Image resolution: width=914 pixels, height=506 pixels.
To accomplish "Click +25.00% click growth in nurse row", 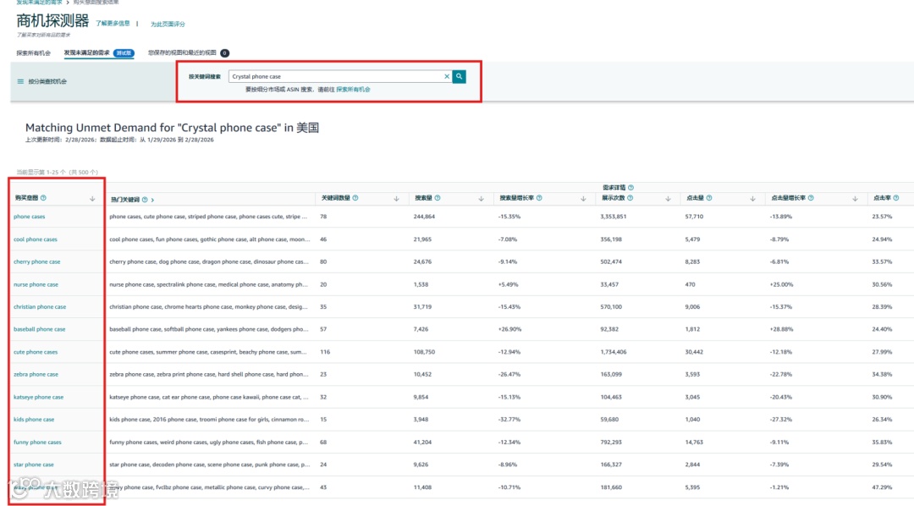I will point(781,284).
